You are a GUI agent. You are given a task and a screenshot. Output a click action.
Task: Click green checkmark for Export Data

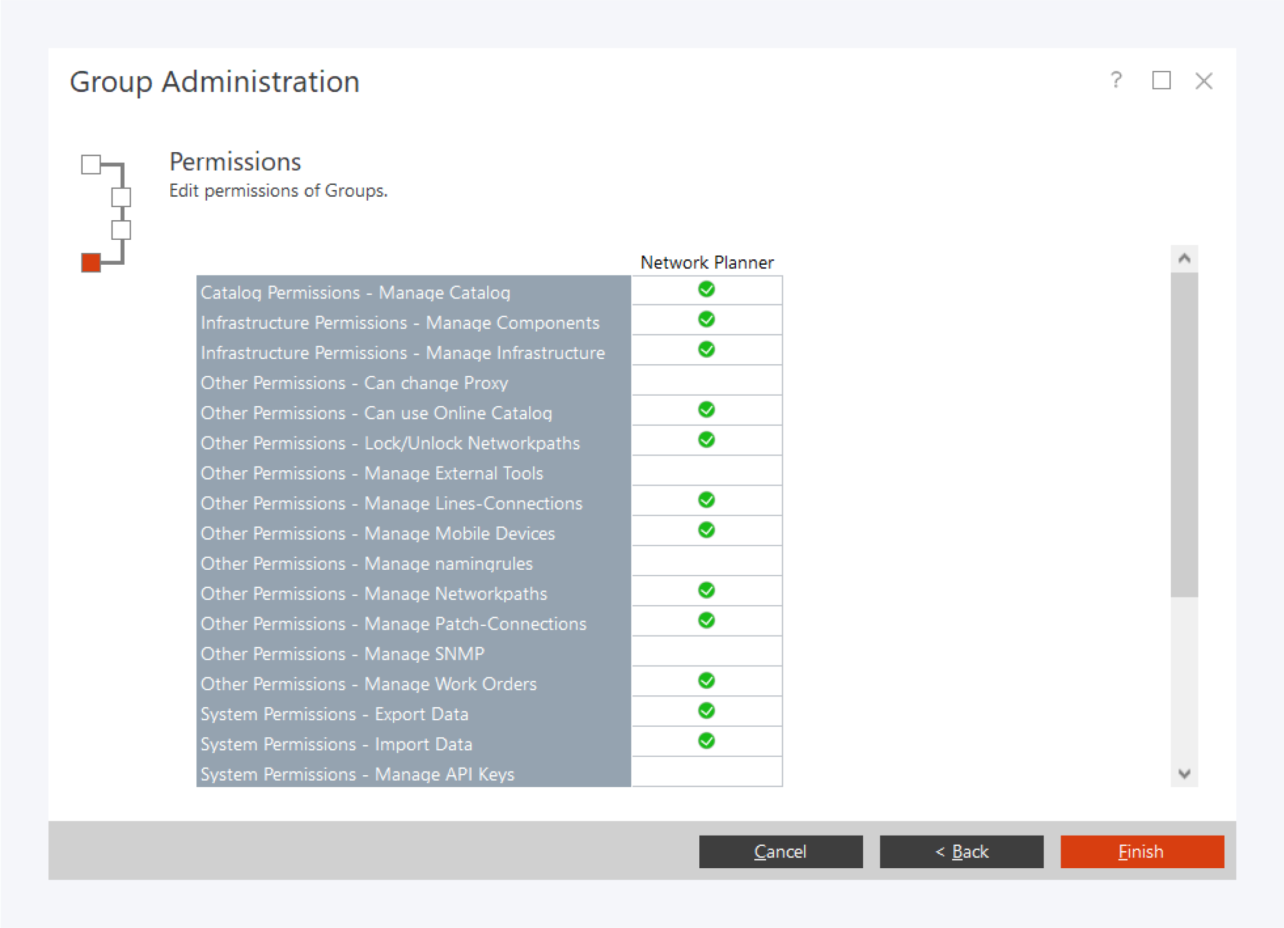(x=706, y=711)
